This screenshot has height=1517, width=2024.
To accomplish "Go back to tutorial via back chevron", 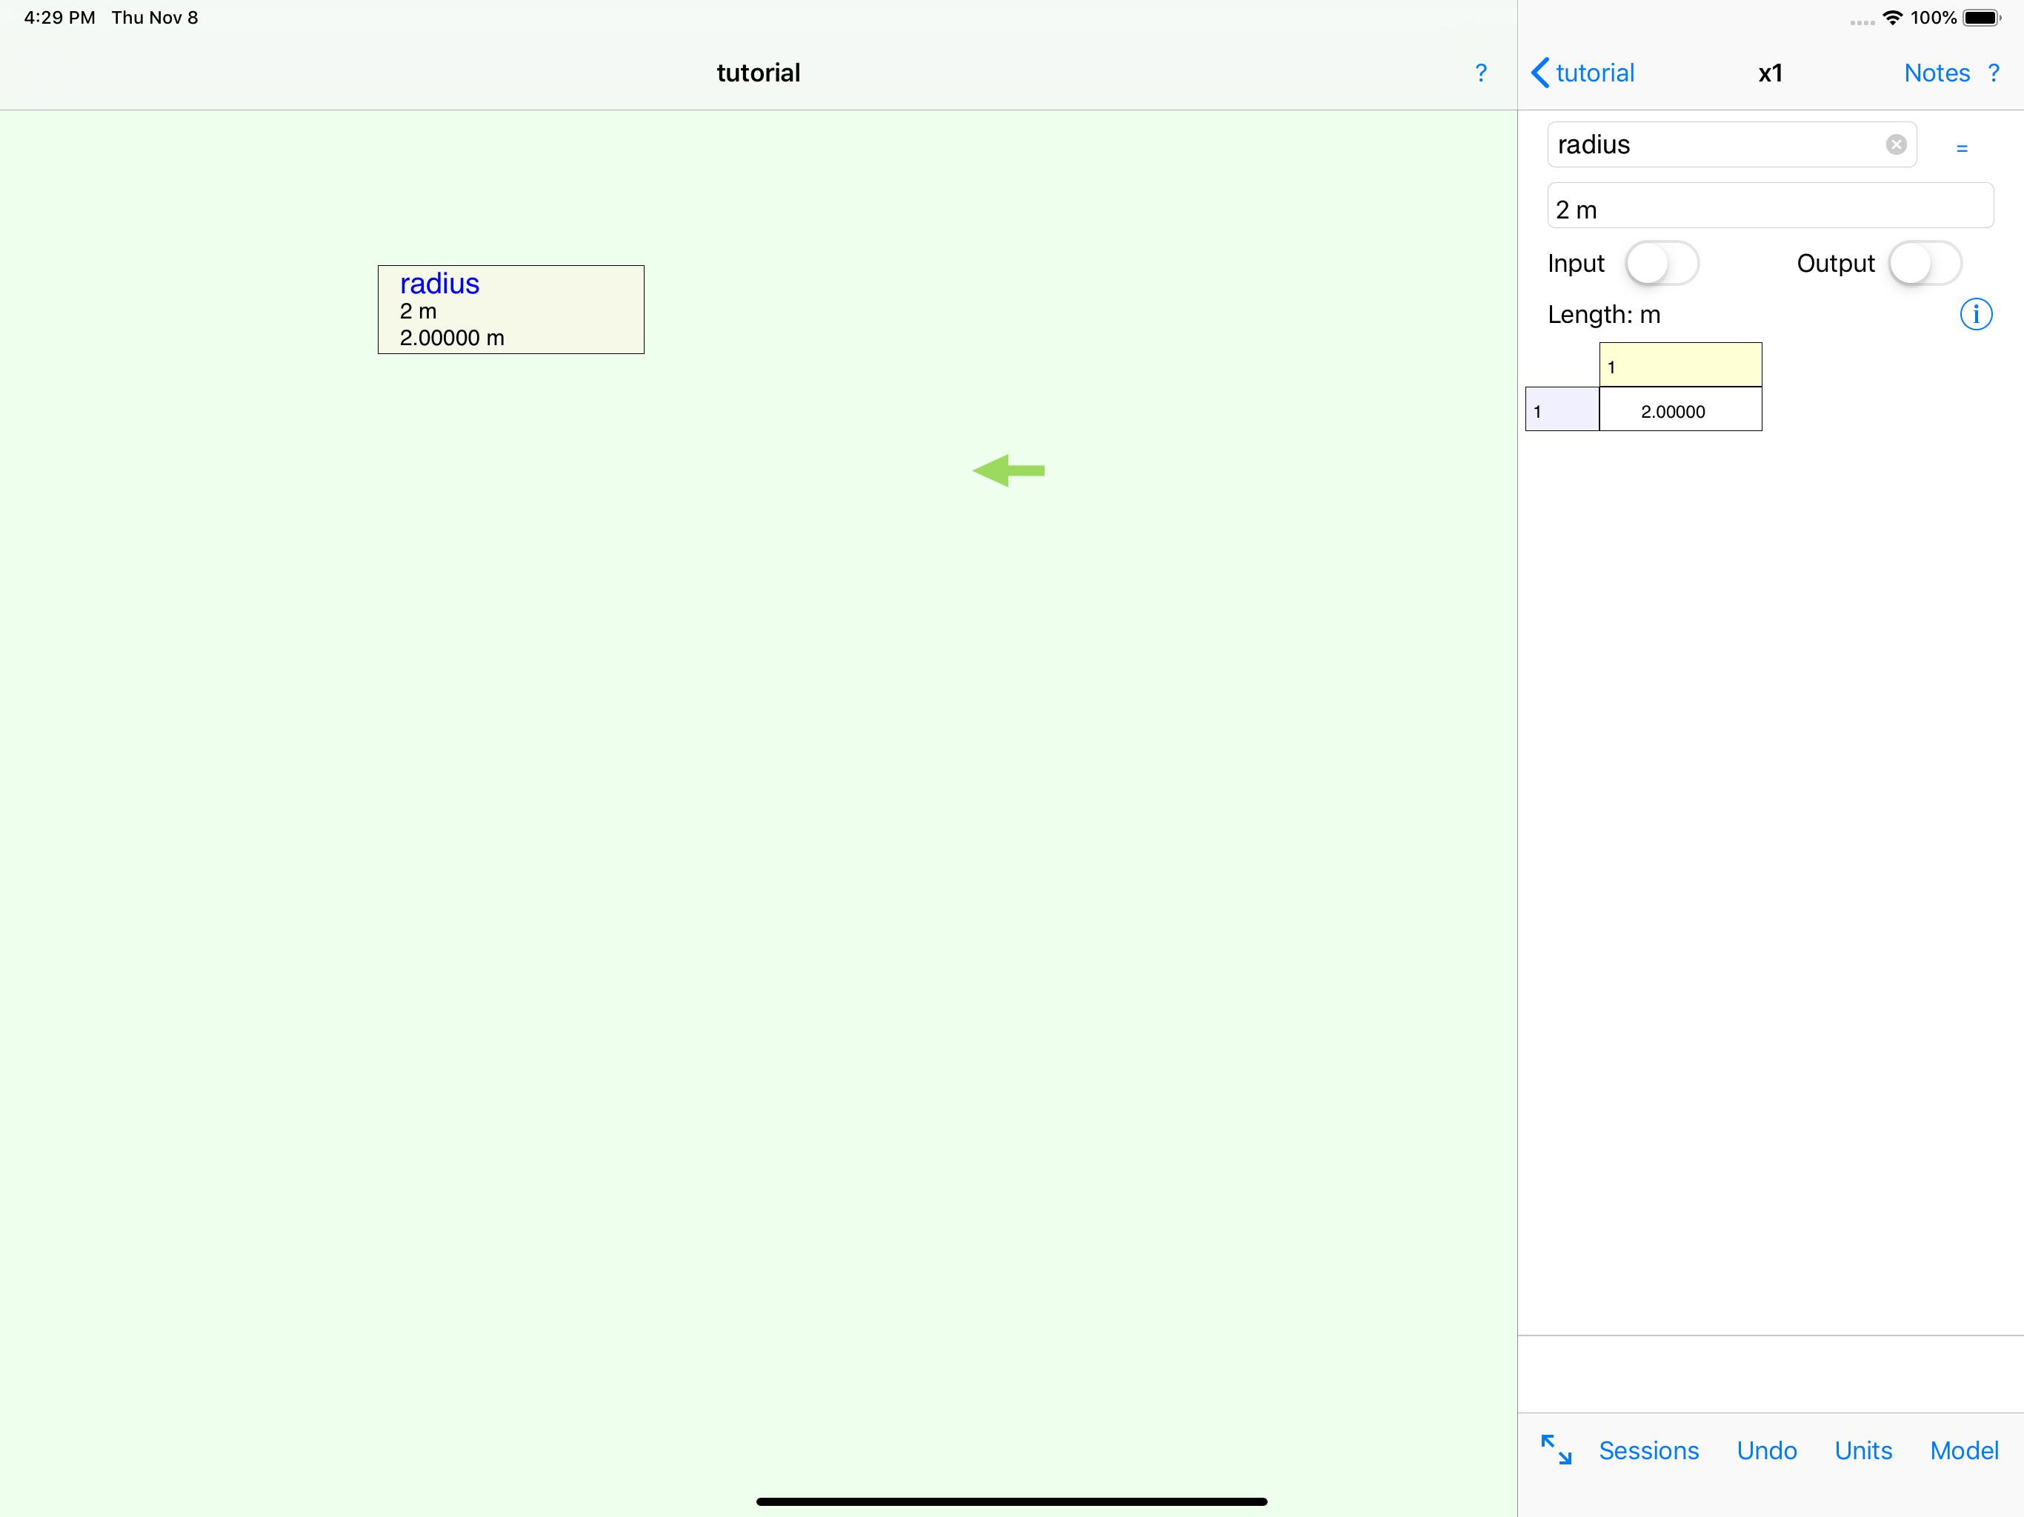I will [x=1583, y=73].
